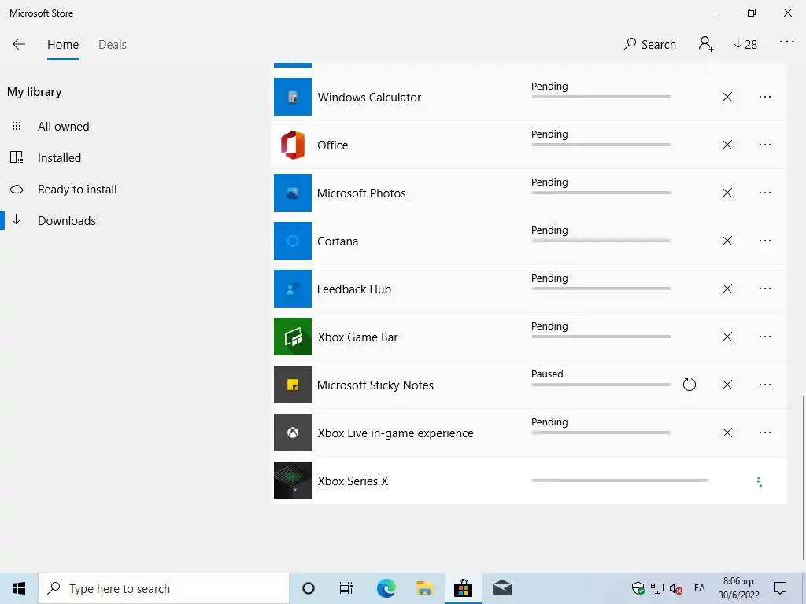The width and height of the screenshot is (806, 604).
Task: Open File Explorer from the taskbar
Action: 424,588
